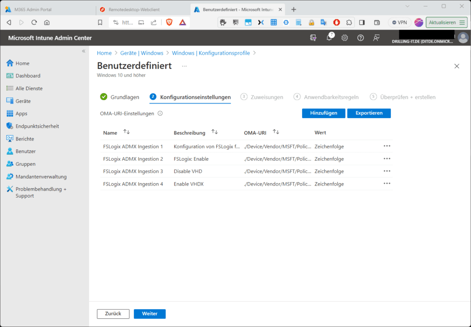Select FSLogix ADMX Ingestion 2 row name
Image resolution: width=471 pixels, height=327 pixels.
click(133, 159)
